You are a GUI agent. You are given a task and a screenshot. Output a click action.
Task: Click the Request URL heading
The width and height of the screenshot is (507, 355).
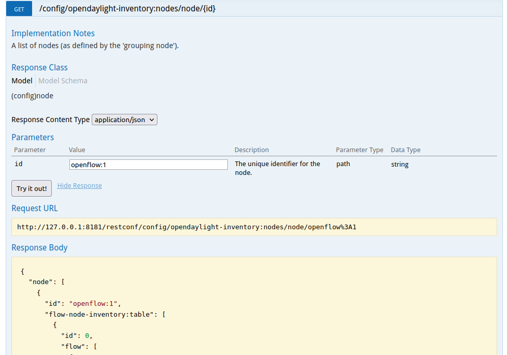point(35,209)
